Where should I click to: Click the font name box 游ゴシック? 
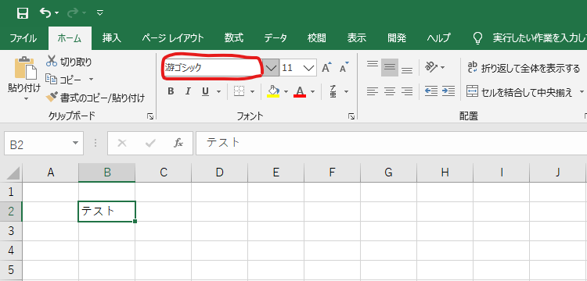[212, 68]
